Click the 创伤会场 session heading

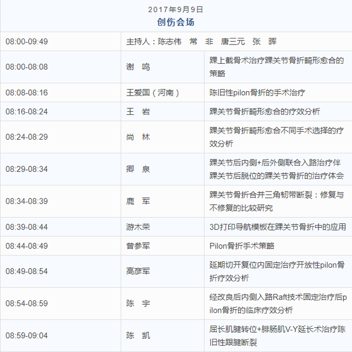pyautogui.click(x=175, y=22)
